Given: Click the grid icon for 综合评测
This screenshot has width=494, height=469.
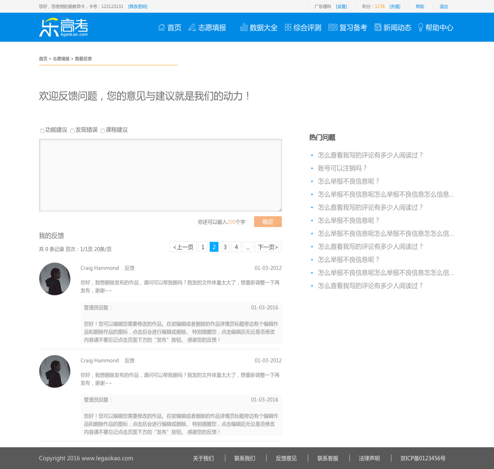Looking at the screenshot, I should 288,27.
